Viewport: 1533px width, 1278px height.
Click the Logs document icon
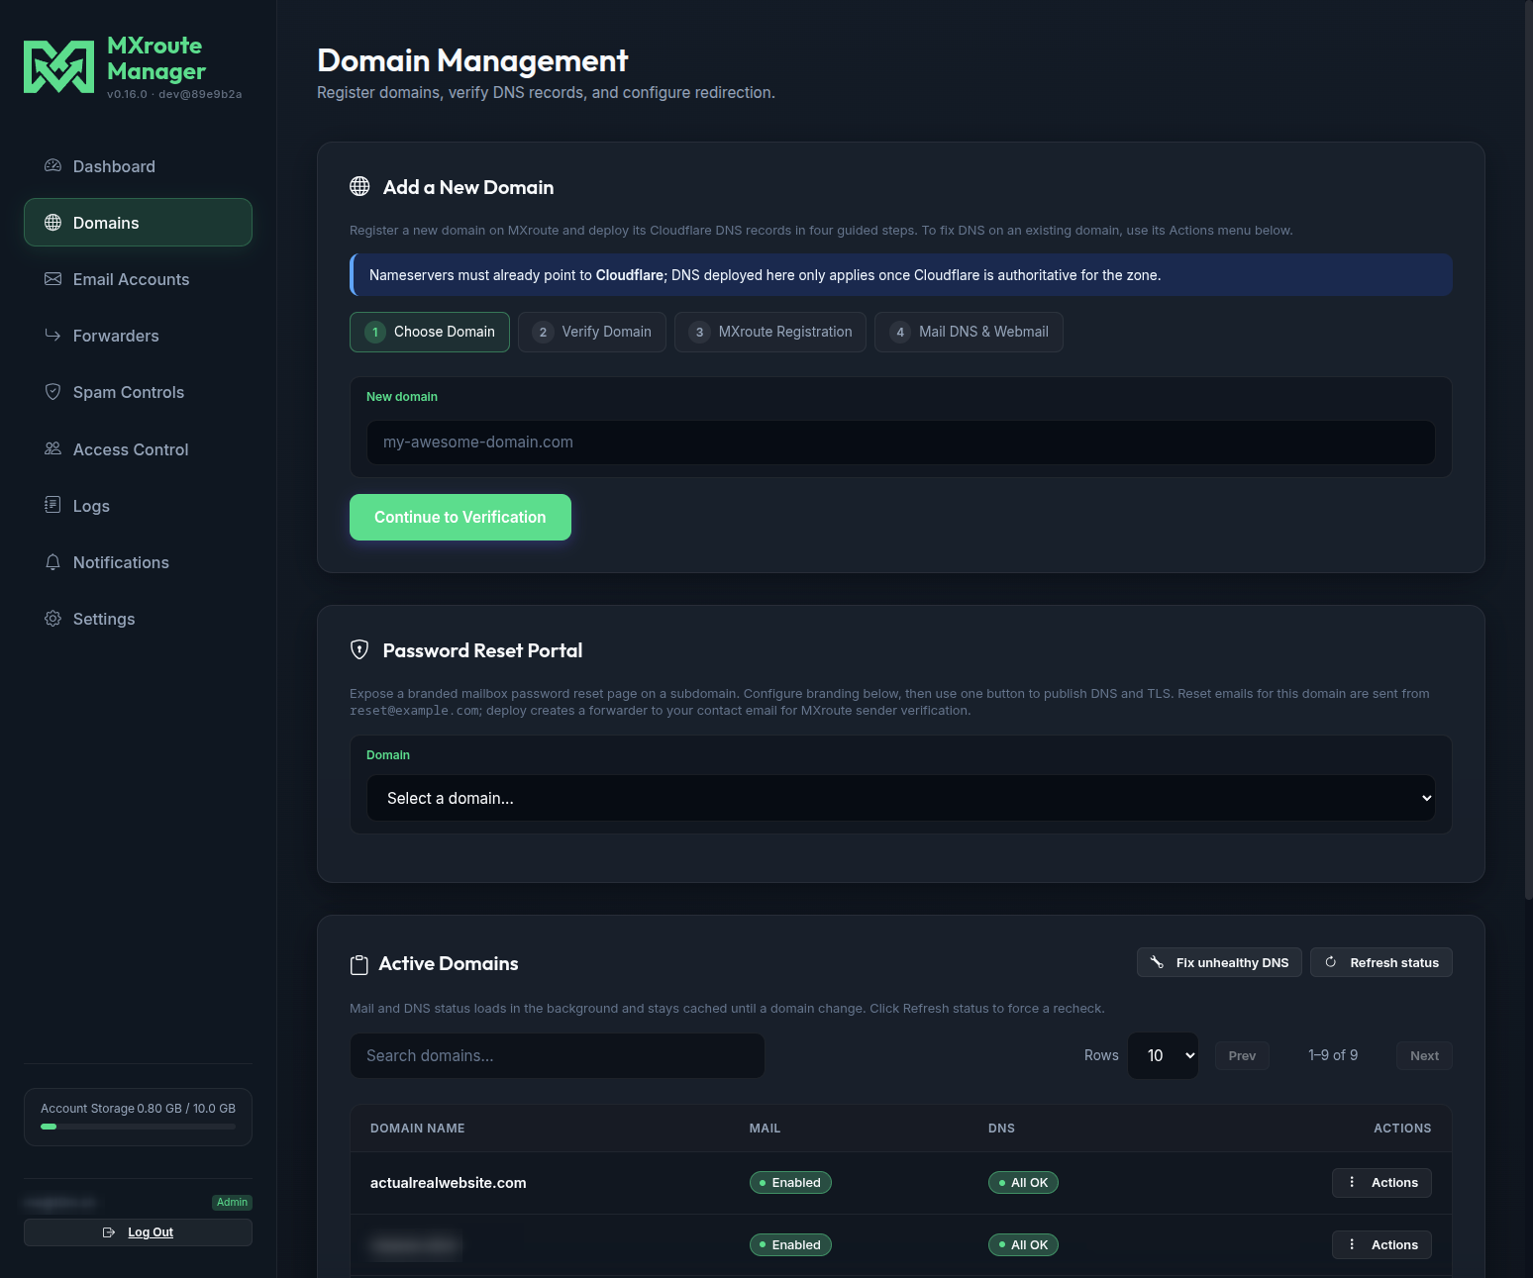(x=53, y=506)
